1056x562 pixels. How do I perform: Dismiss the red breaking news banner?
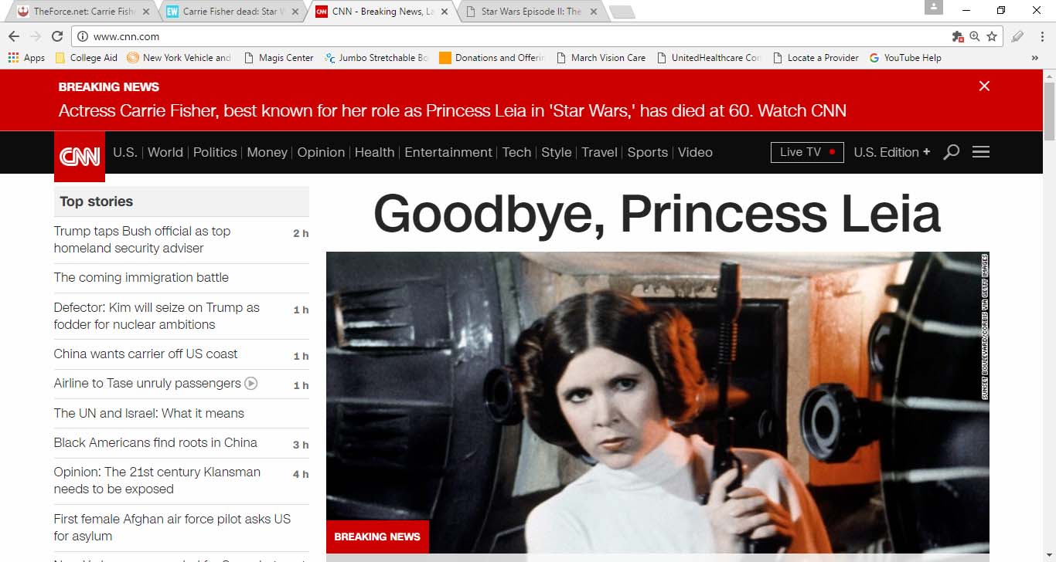pyautogui.click(x=984, y=86)
